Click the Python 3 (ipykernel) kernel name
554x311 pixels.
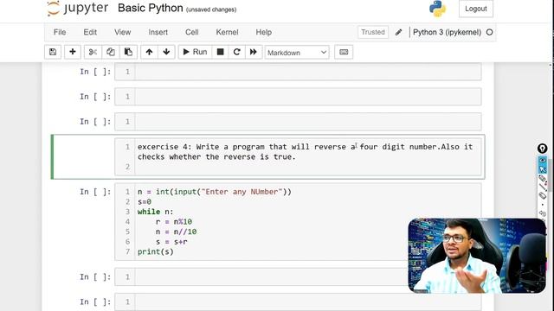pyautogui.click(x=447, y=32)
